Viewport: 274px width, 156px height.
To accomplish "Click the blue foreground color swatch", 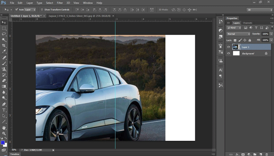I will (x=3, y=143).
